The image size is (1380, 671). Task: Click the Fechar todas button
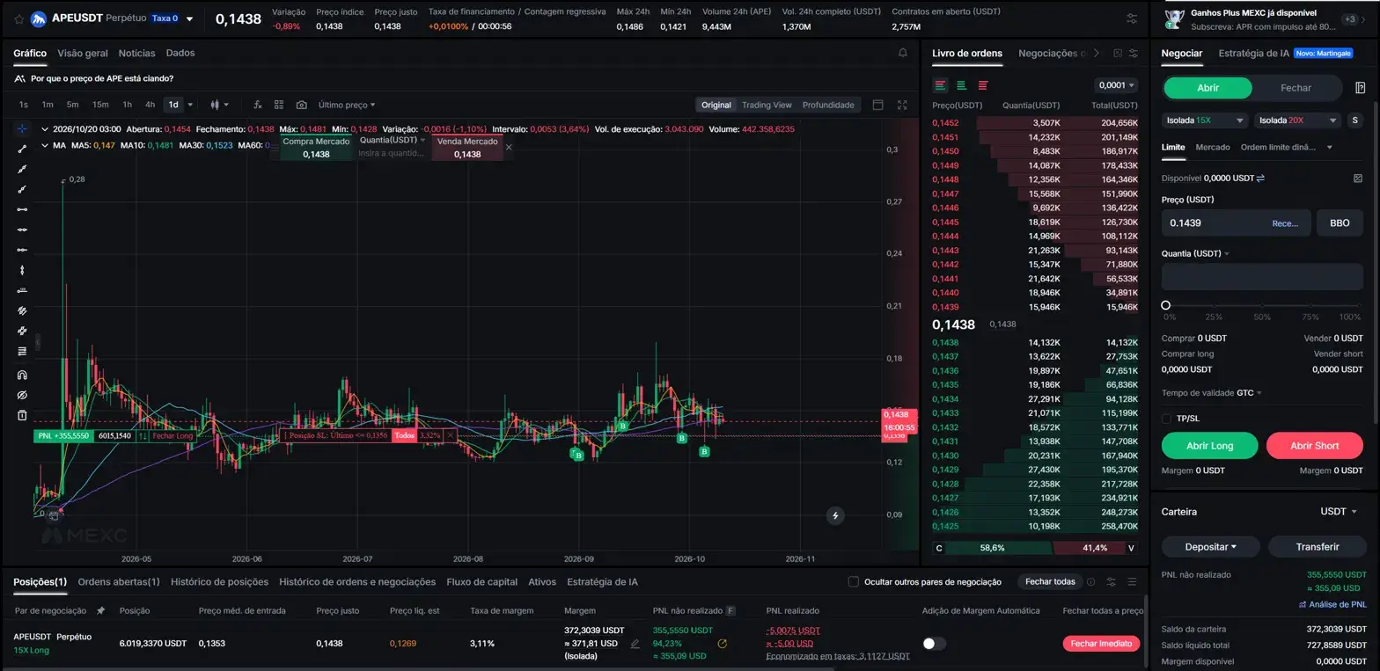coord(1050,581)
